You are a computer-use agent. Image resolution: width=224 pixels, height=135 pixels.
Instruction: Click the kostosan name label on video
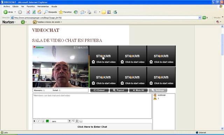(x=40, y=47)
